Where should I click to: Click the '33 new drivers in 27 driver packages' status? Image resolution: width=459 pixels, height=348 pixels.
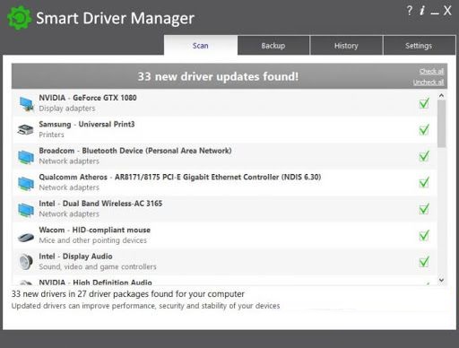tap(128, 294)
